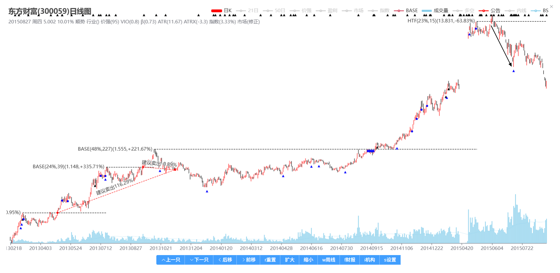The height and width of the screenshot is (273, 560).
Task: Toggle the 公告 announcements legend
Action: [x=490, y=11]
